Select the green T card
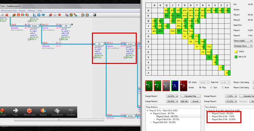The image size is (254, 131). point(157,86)
